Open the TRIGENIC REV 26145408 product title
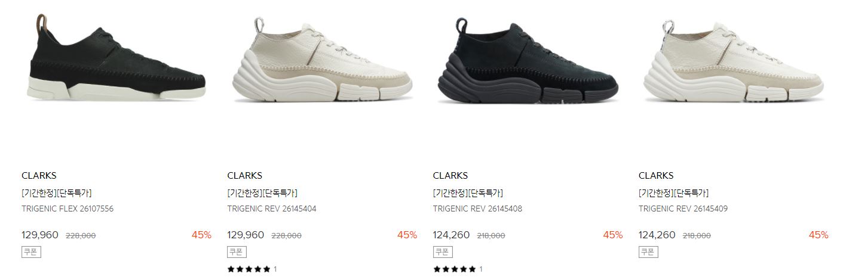Viewport: 843px width, 280px height. tap(477, 209)
